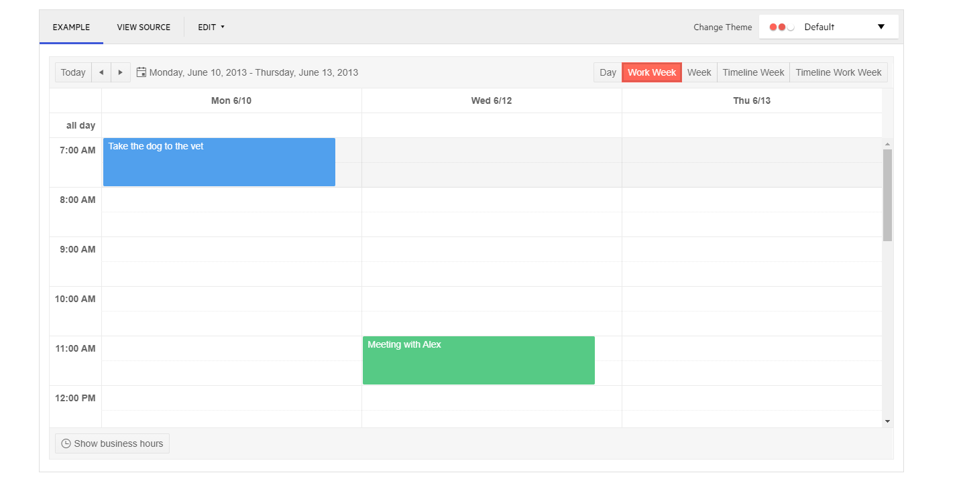Switch to Week view
Image resolution: width=961 pixels, height=483 pixels.
[x=699, y=72]
